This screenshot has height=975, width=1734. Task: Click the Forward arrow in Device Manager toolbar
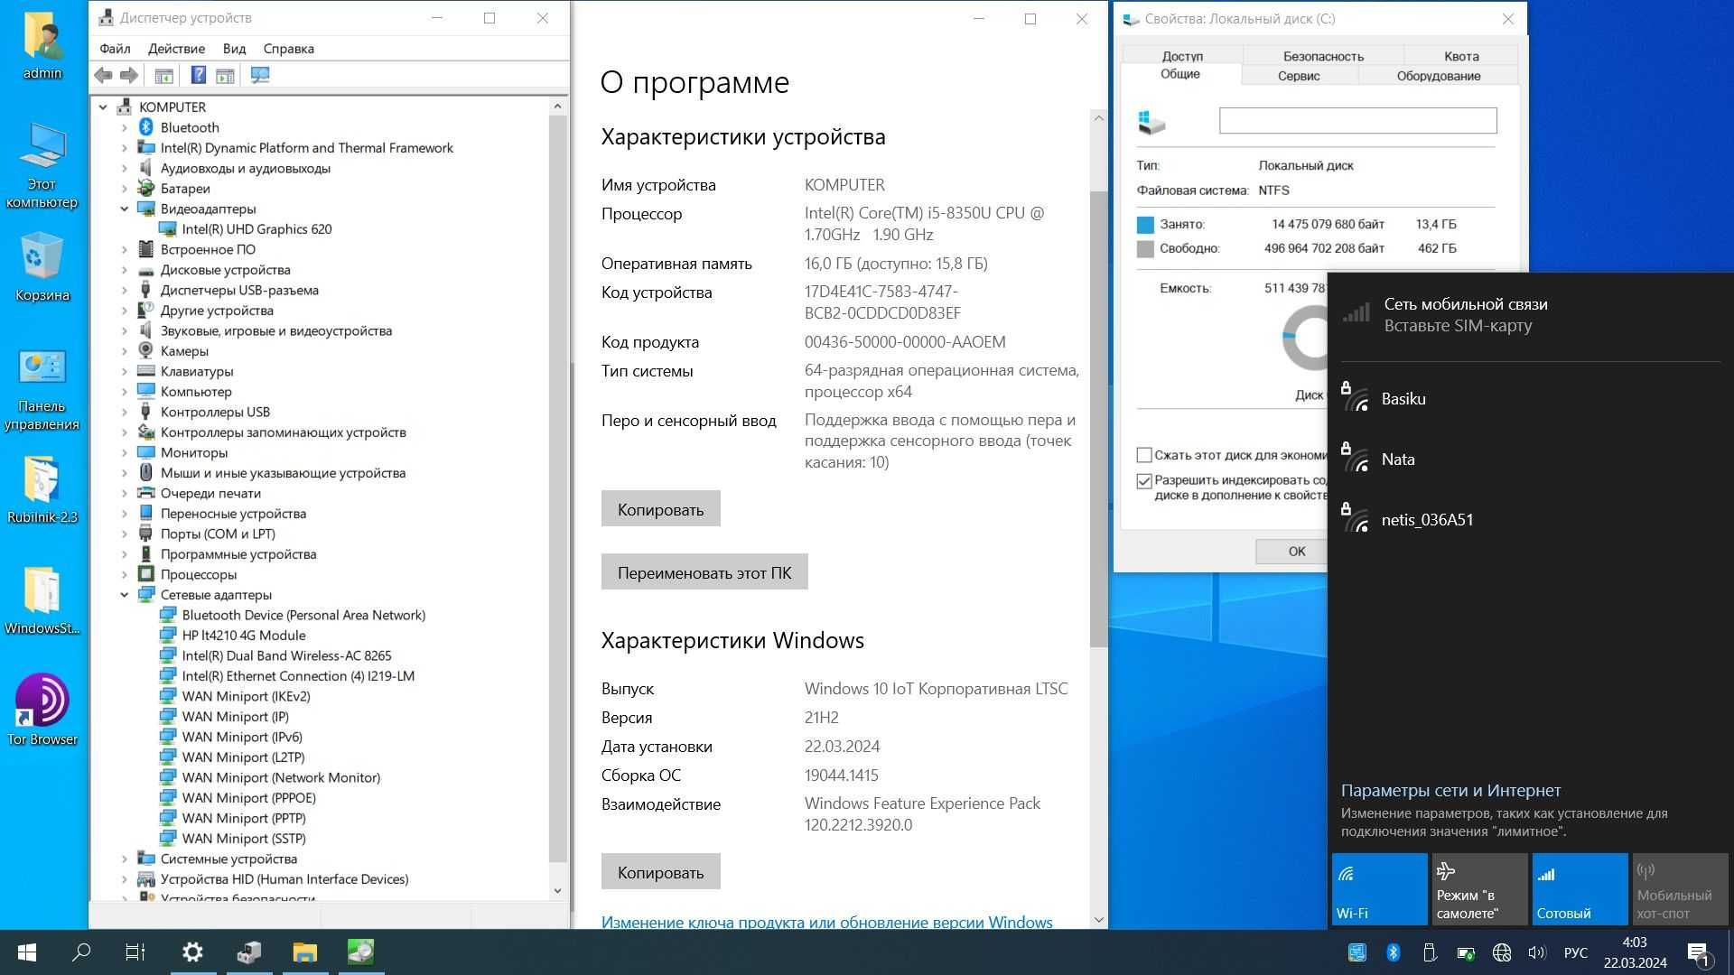pos(129,76)
